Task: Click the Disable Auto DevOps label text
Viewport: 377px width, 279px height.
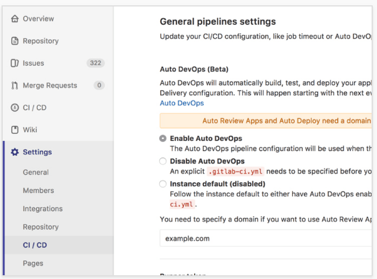Action: (207, 161)
